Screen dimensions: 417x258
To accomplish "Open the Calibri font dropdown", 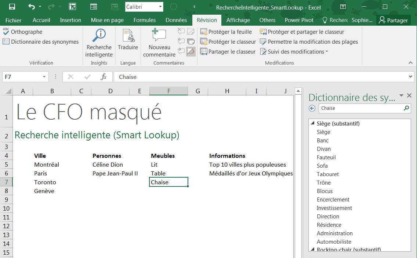I will 160,7.
